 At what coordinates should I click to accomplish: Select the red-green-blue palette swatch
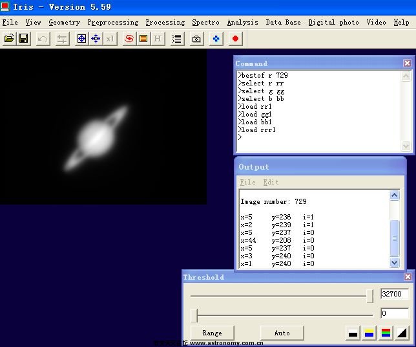(386, 333)
